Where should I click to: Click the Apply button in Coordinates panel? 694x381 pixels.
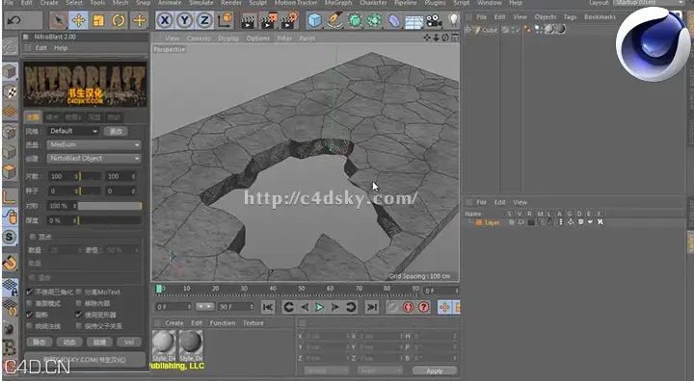[x=434, y=370]
